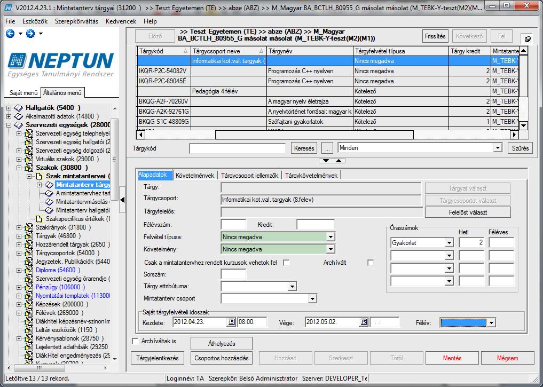Viewport: 543px width, 387px height.
Task: Click the Pénzügy (106000) node icon
Action: click(x=29, y=287)
